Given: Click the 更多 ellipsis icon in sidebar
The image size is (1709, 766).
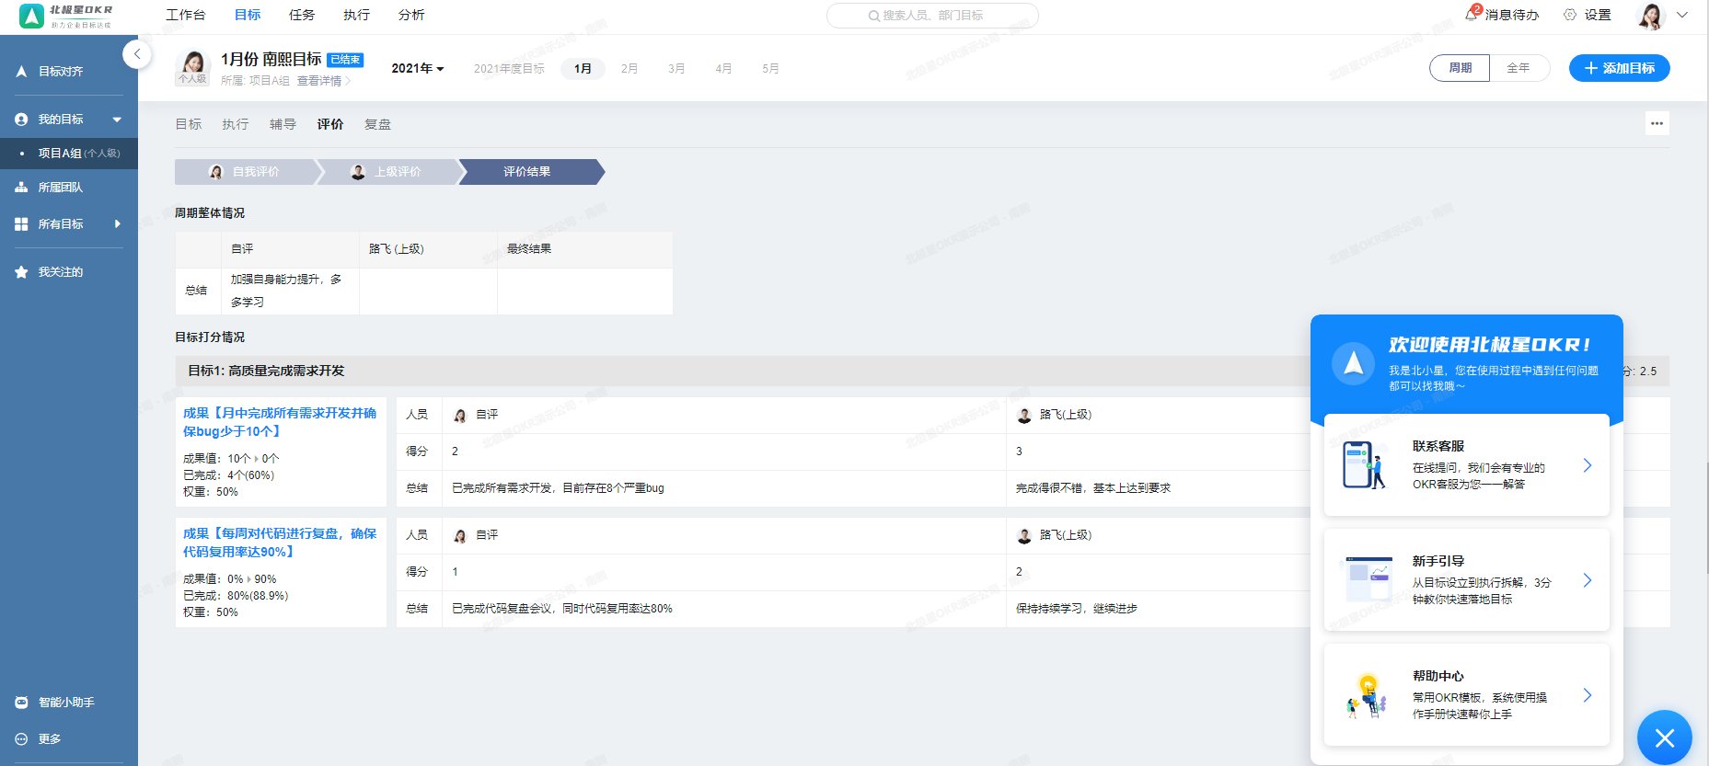Looking at the screenshot, I should click(21, 739).
